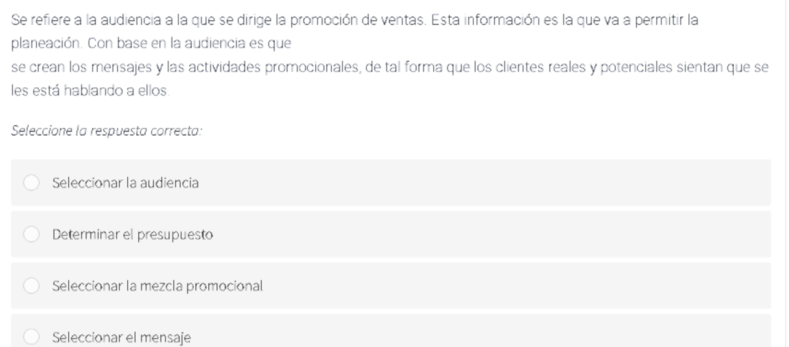Viewport: 789px width, 347px height.
Task: Click the 'Seleccionar la audiencia' answer label
Action: 125,183
